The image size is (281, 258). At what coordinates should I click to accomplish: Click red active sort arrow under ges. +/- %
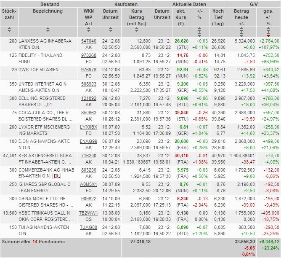point(268,36)
